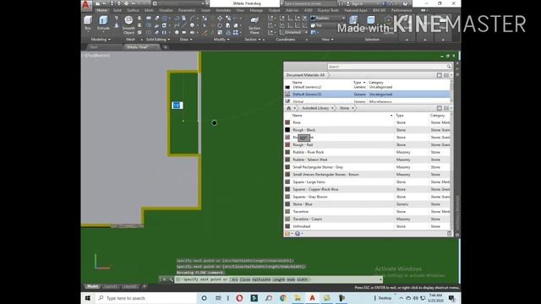Click the taskbar clock and date
The height and width of the screenshot is (304, 541).
[435, 298]
